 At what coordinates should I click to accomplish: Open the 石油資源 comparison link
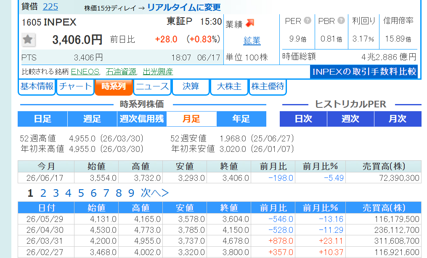[x=121, y=71]
